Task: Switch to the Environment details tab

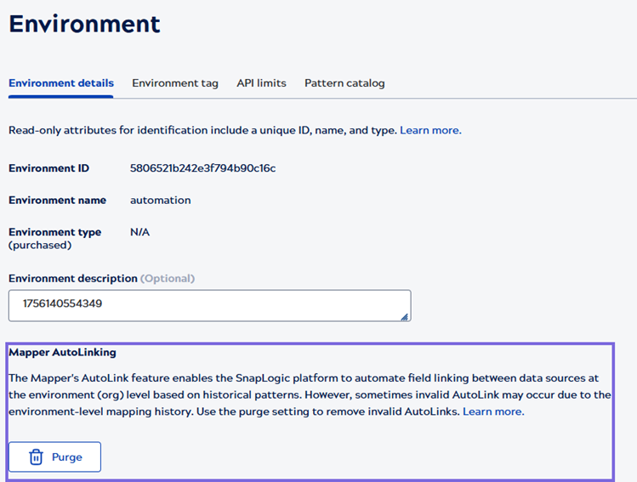Action: click(x=61, y=83)
